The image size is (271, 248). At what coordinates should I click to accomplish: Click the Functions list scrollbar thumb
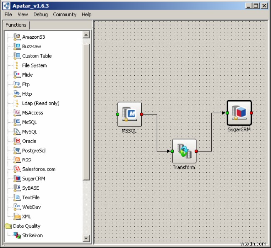click(x=86, y=112)
